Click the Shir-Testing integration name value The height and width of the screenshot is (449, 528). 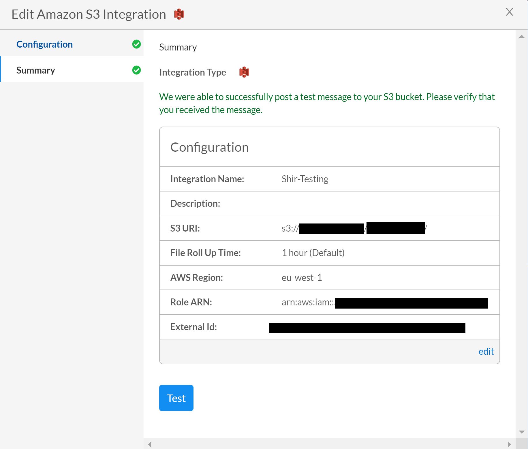[x=305, y=179]
